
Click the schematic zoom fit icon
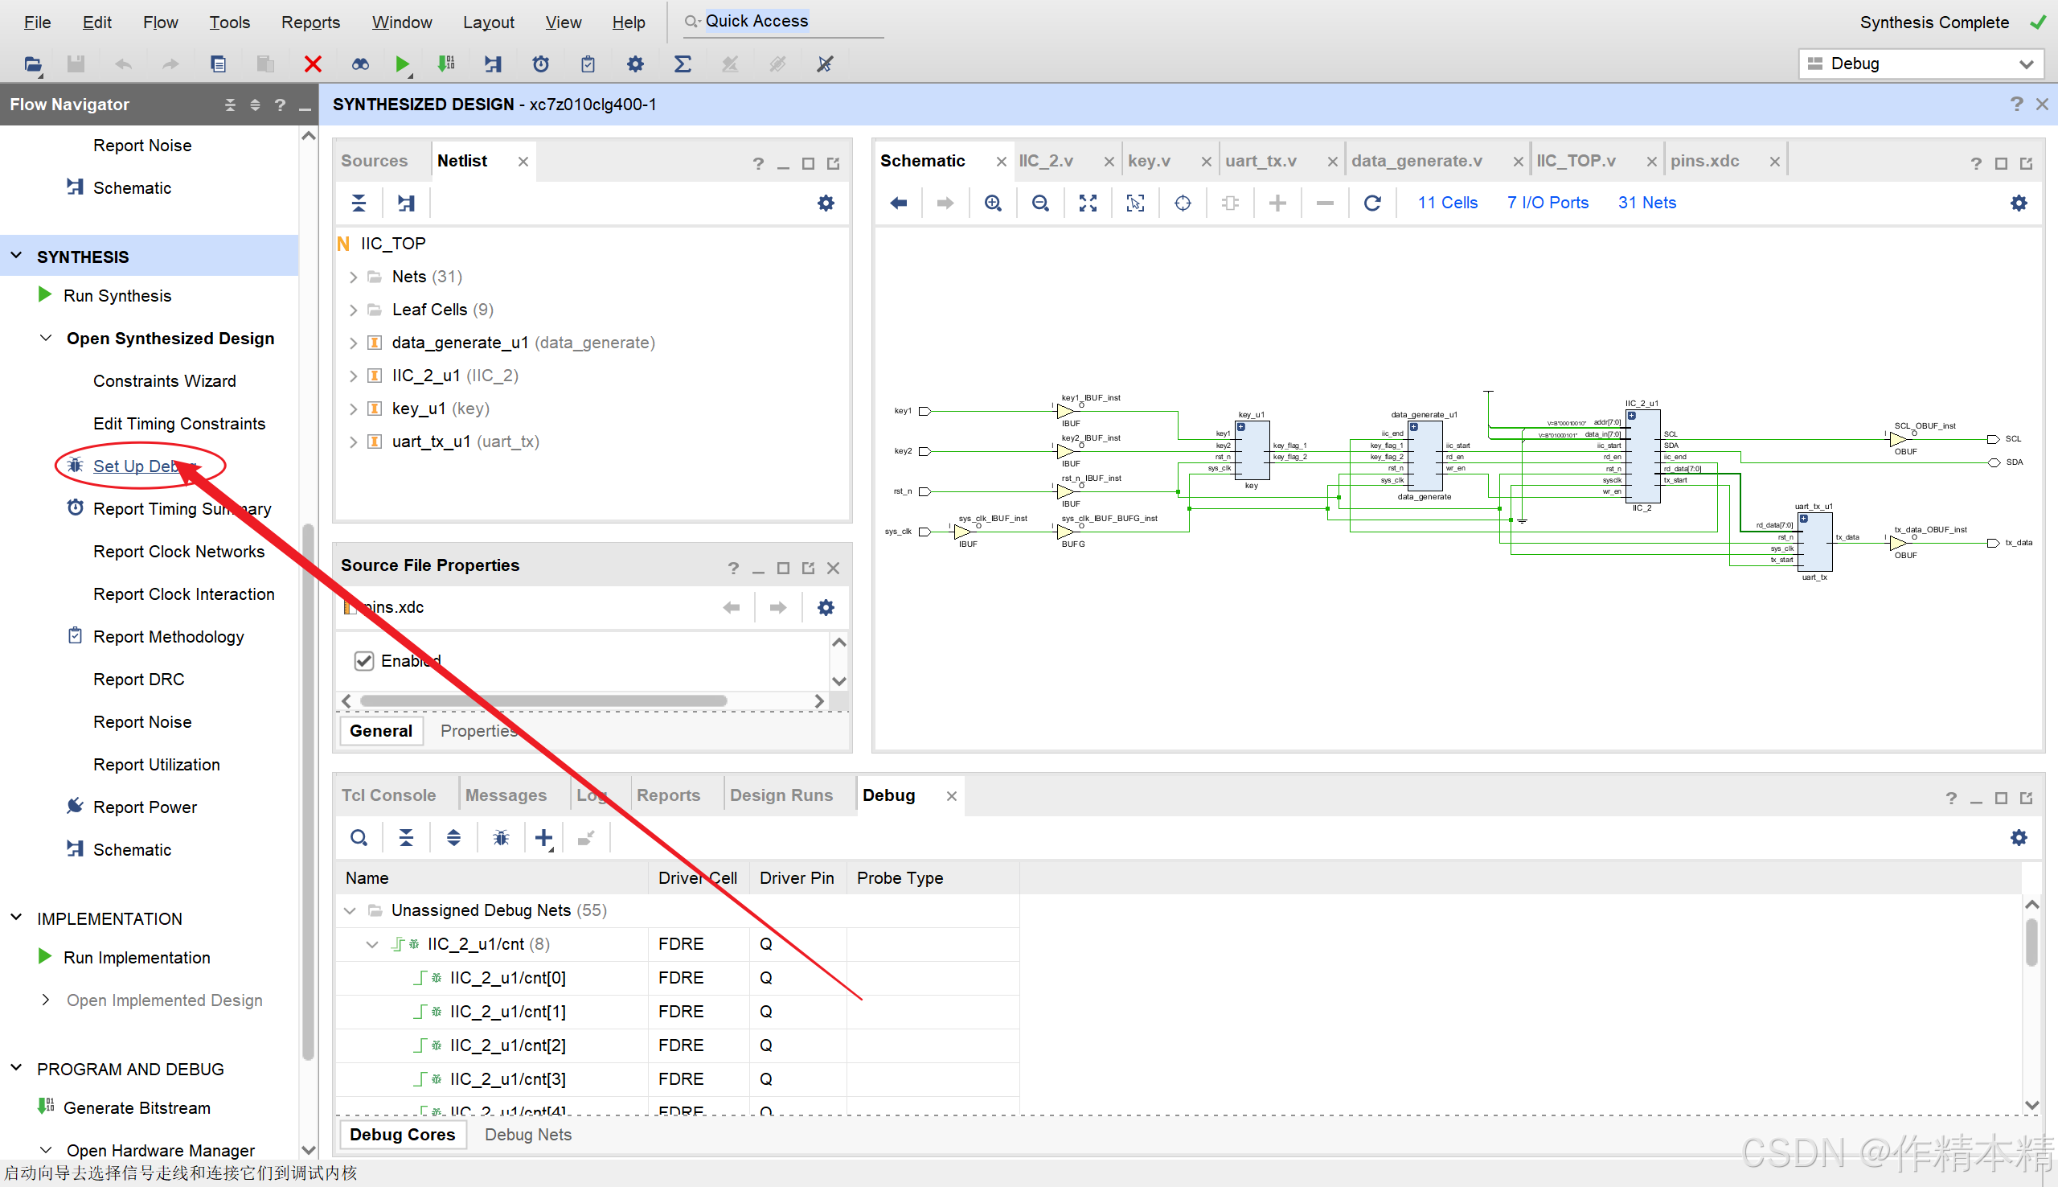(x=1088, y=203)
